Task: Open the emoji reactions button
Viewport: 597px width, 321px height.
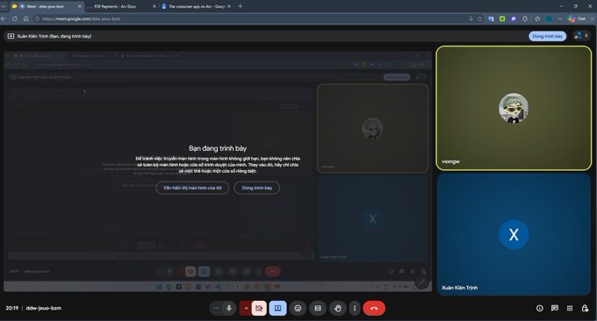Action: pos(298,308)
